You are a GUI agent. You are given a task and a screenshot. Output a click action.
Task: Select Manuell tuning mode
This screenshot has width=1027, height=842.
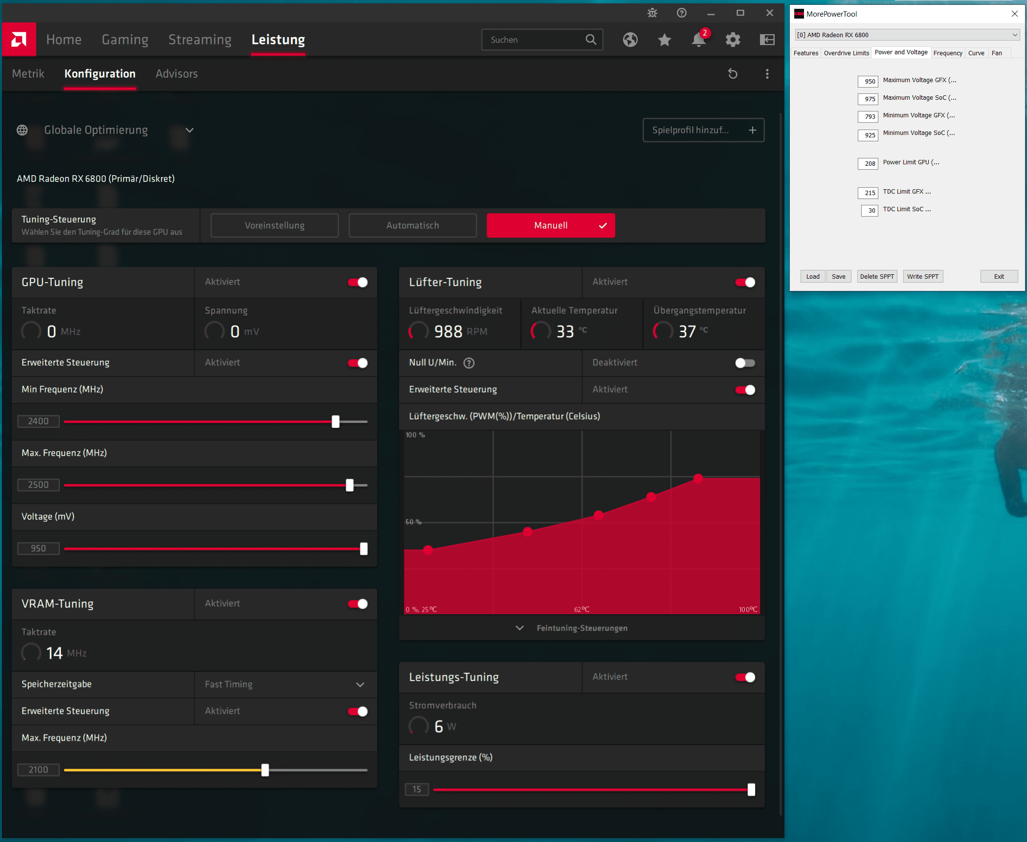pos(551,225)
